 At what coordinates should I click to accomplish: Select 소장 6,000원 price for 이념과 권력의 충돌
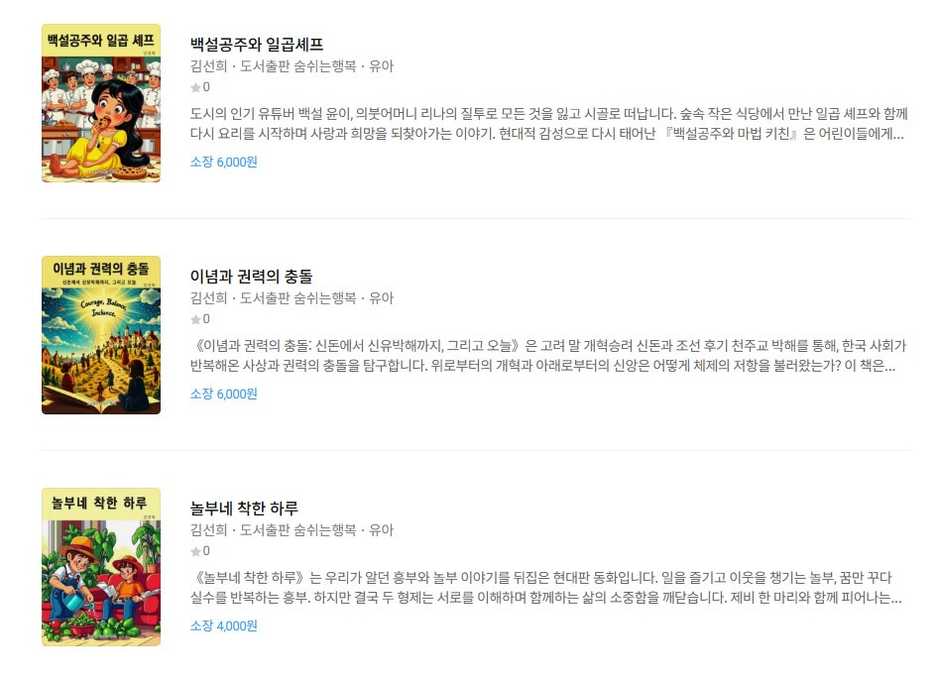click(224, 395)
